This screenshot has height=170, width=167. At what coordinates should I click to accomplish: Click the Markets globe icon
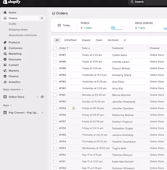(x=5, y=70)
